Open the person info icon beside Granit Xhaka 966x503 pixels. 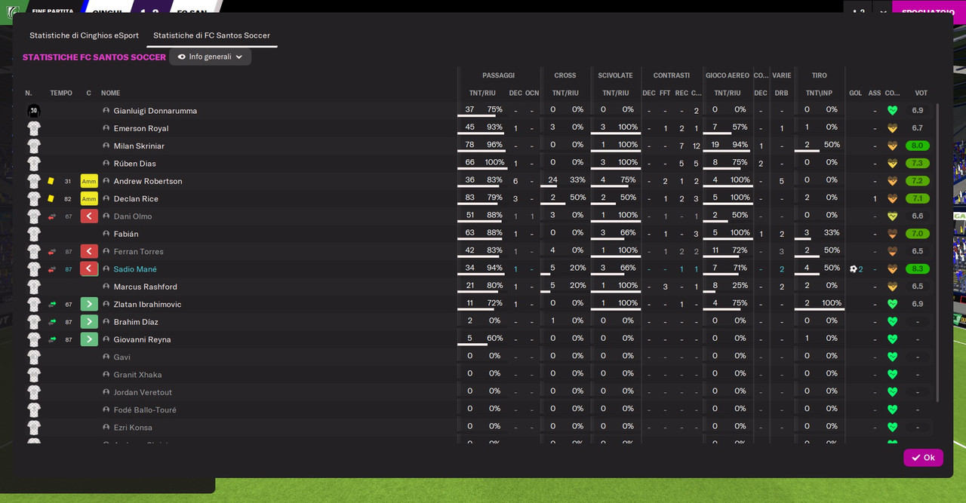(106, 375)
